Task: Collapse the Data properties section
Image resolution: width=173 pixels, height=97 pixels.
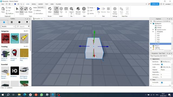Action: click(x=151, y=80)
